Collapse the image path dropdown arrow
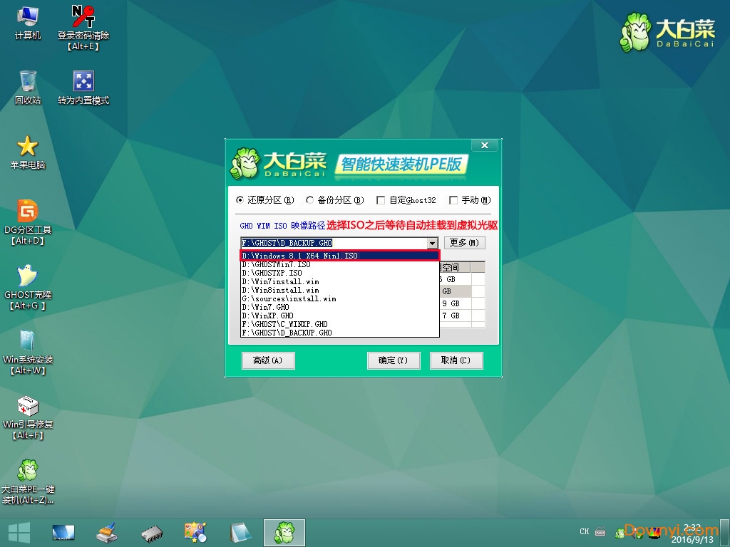Screen dimensions: 730x547 click(432, 244)
